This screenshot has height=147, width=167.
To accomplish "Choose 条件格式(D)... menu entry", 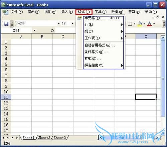I will (104, 52).
